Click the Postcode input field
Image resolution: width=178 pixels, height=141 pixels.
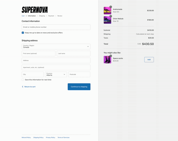pos(79,75)
